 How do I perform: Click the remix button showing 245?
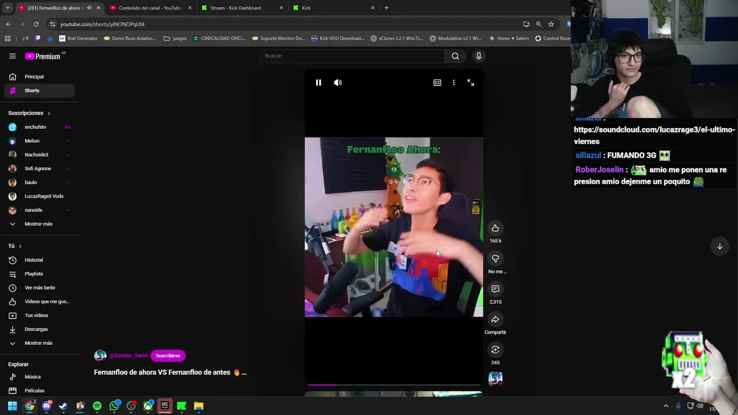click(x=495, y=350)
